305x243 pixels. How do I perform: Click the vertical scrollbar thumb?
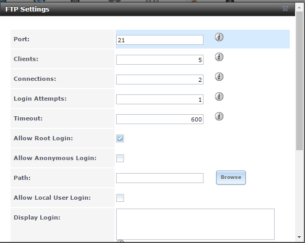[x=299, y=80]
